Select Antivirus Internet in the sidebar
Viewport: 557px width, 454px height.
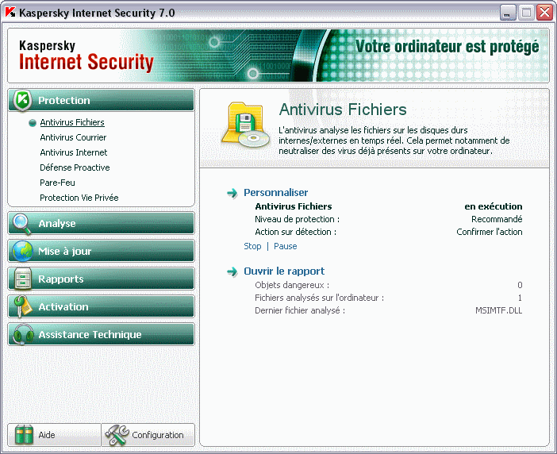tap(74, 152)
